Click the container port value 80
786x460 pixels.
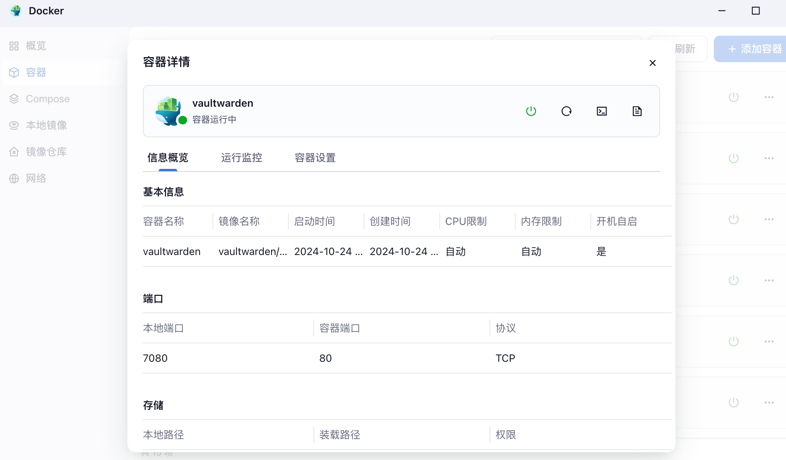(326, 358)
